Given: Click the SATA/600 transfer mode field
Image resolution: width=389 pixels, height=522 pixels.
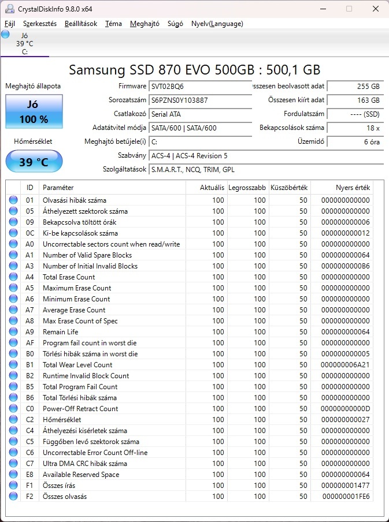Looking at the screenshot, I should (x=201, y=128).
